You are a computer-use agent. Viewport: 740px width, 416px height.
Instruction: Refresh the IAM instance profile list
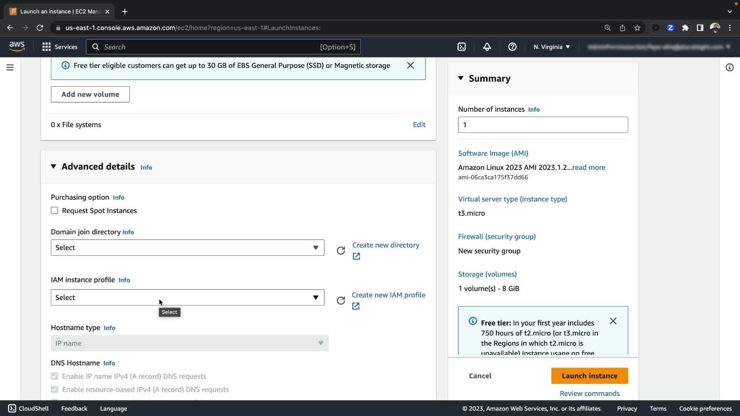(341, 300)
